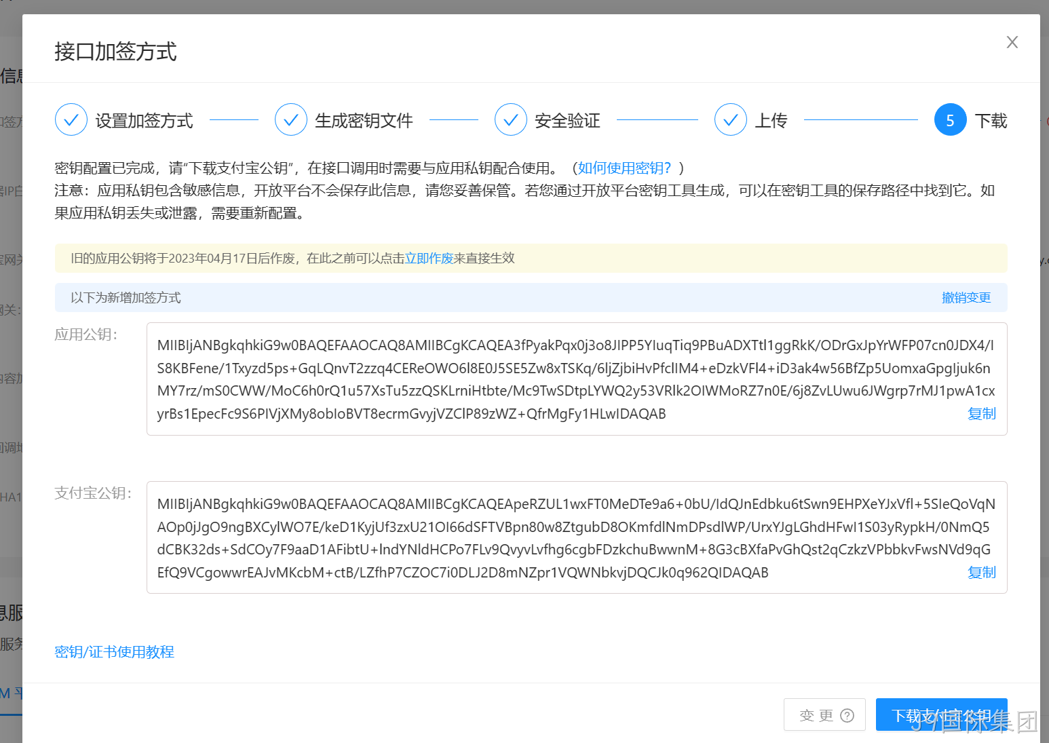Click the 变更 button
The height and width of the screenshot is (743, 1049).
click(824, 715)
